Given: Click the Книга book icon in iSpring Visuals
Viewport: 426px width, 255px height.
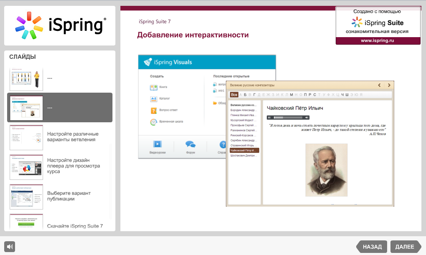Looking at the screenshot, I should tap(153, 87).
